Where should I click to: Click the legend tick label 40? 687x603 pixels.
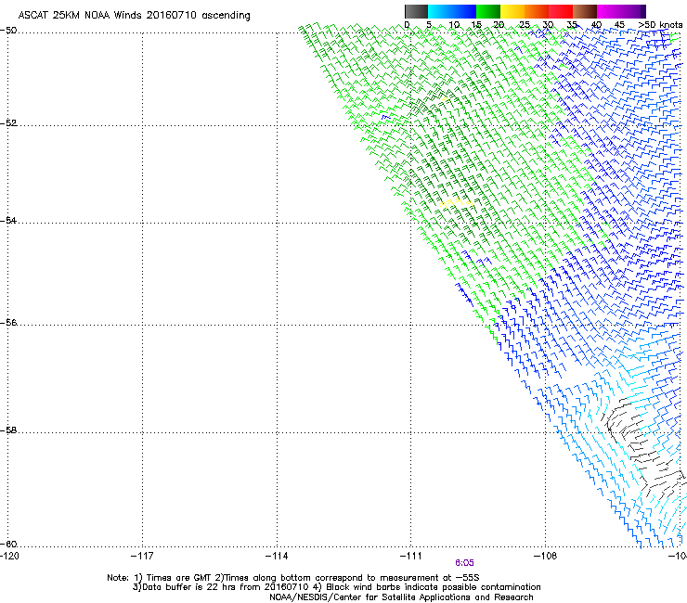coord(596,25)
